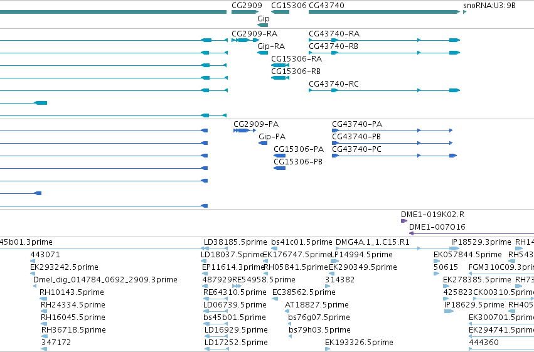Open the Gip-RA transcript label
This screenshot has height=352, width=534.
pos(270,46)
